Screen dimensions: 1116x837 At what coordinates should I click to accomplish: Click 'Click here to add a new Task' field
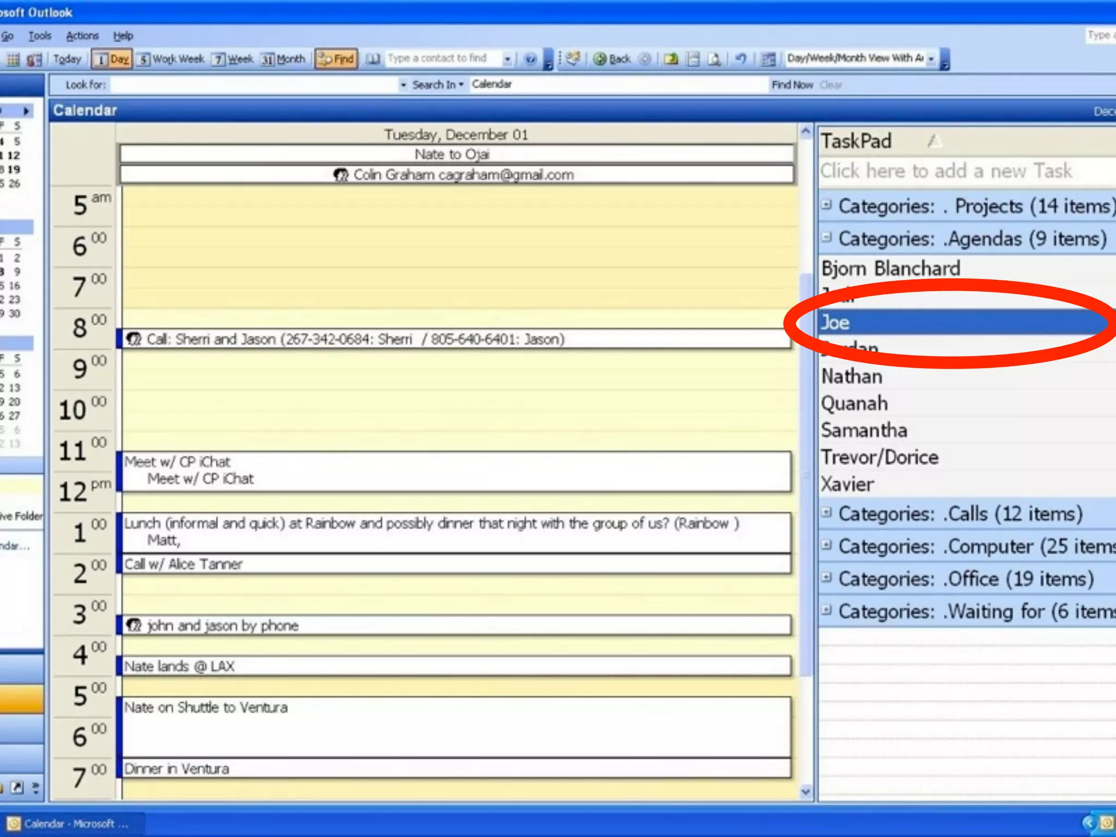coord(947,171)
